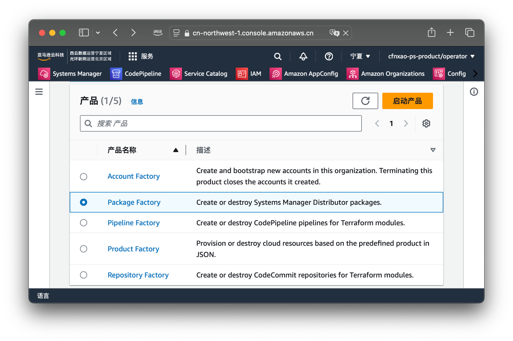Open the side navigation hamburger menu
This screenshot has width=513, height=341.
click(x=39, y=92)
